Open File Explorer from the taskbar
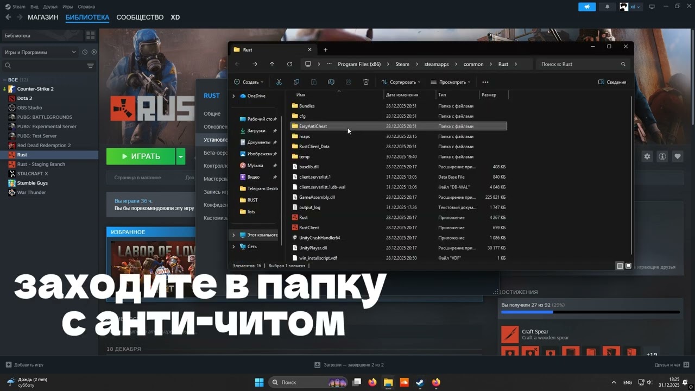 (x=388, y=382)
